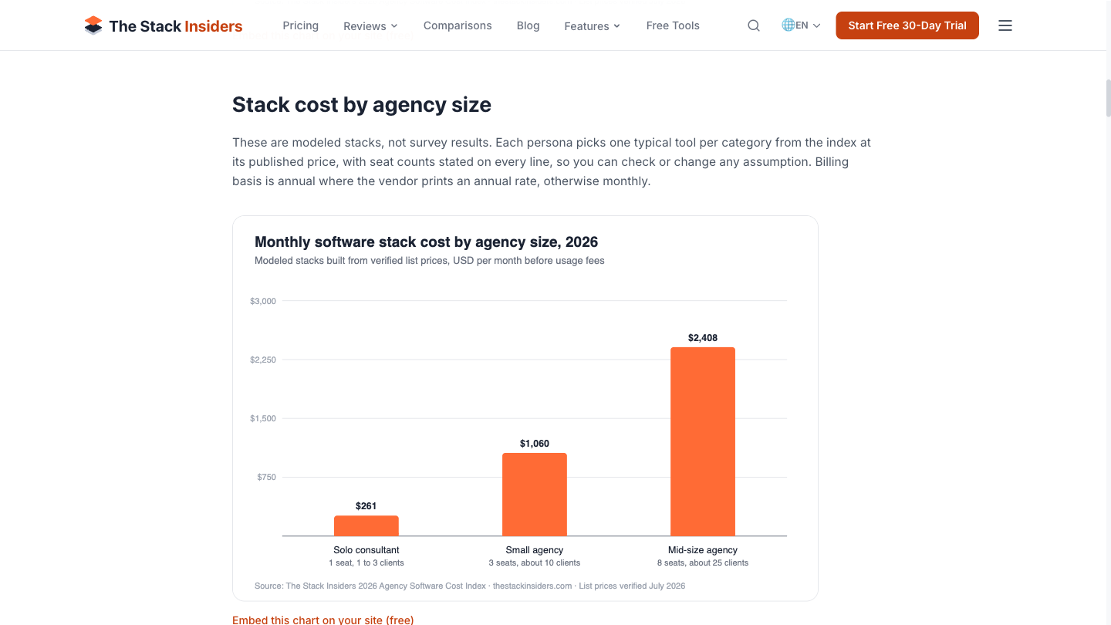Select the 'Stack cost by agency size' heading
The width and height of the screenshot is (1111, 625).
[x=362, y=105]
